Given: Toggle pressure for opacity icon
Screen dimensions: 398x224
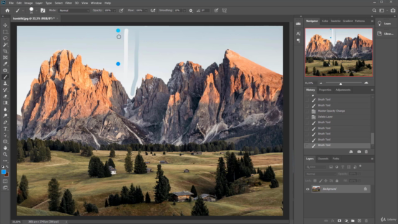Looking at the screenshot, I should click(x=121, y=11).
